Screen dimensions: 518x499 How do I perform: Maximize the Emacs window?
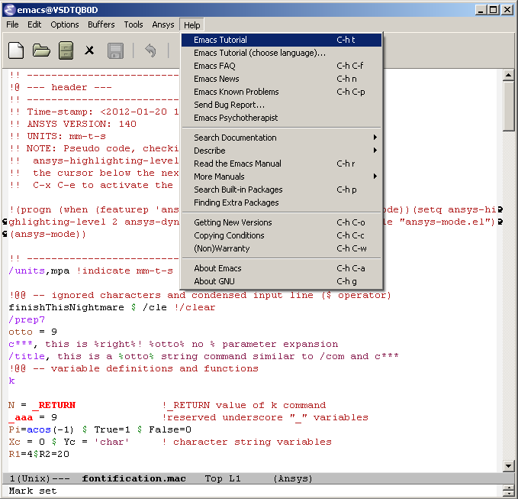(x=494, y=10)
